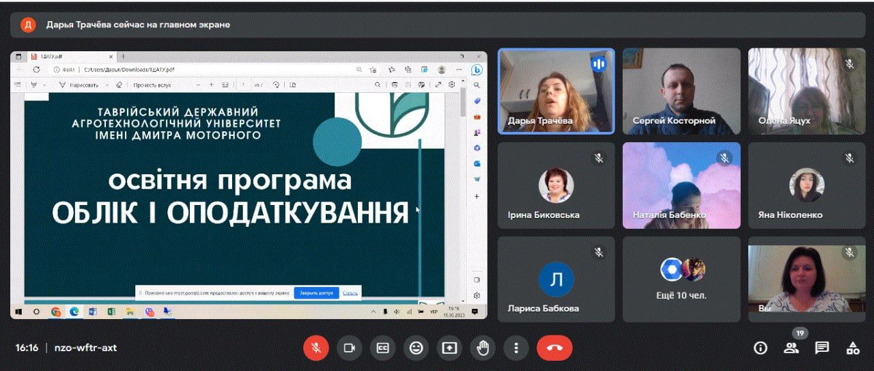Screen dimensions: 874x371
Task: Open the Ещё 10 чел. tile
Action: pos(681,279)
